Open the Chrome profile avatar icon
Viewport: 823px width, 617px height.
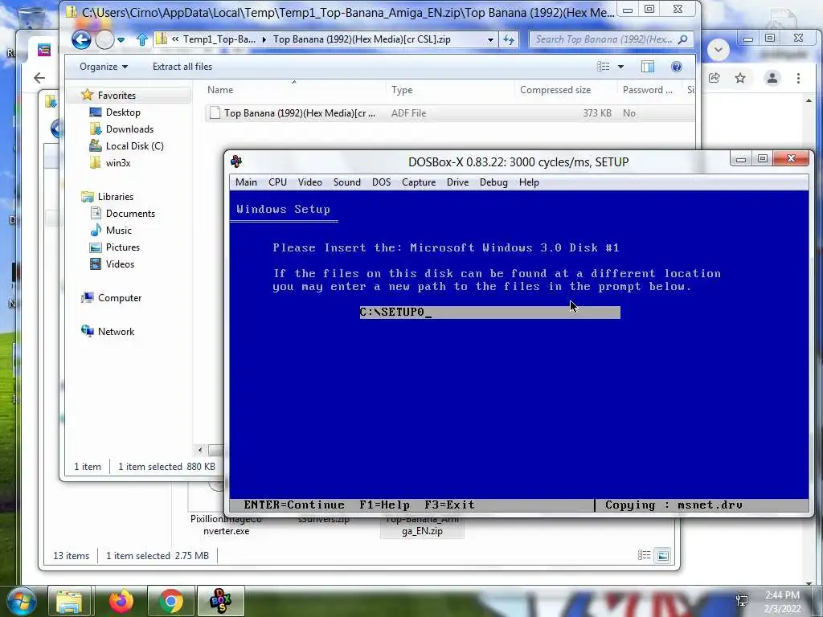click(x=772, y=78)
